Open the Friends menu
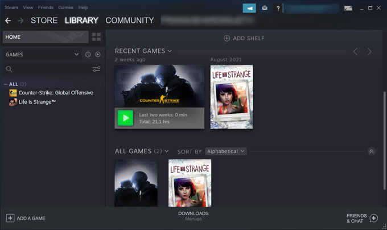 [46, 7]
